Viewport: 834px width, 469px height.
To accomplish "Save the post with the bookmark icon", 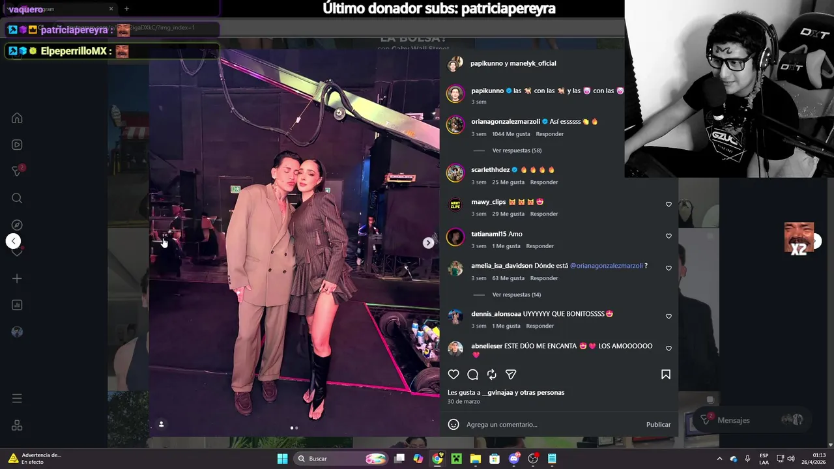I will click(666, 375).
